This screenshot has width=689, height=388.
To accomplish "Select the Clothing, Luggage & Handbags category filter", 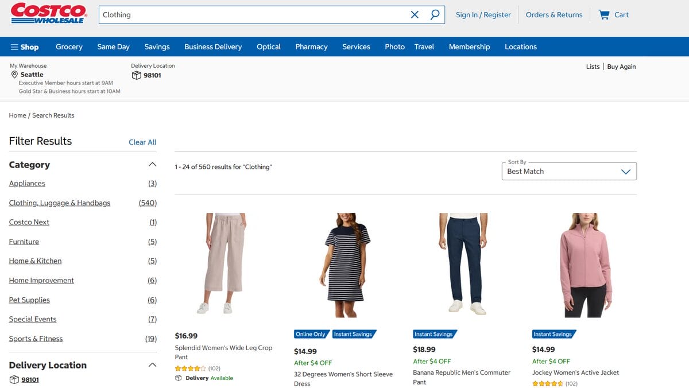I will click(59, 203).
